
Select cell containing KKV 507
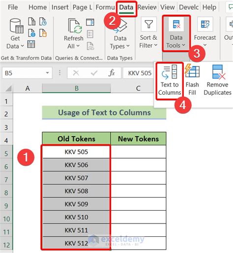click(76, 178)
